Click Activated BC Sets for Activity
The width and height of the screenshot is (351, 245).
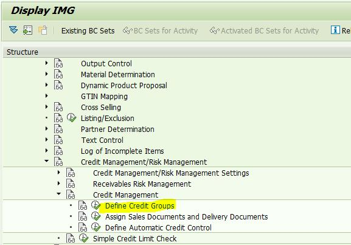pyautogui.click(x=264, y=30)
